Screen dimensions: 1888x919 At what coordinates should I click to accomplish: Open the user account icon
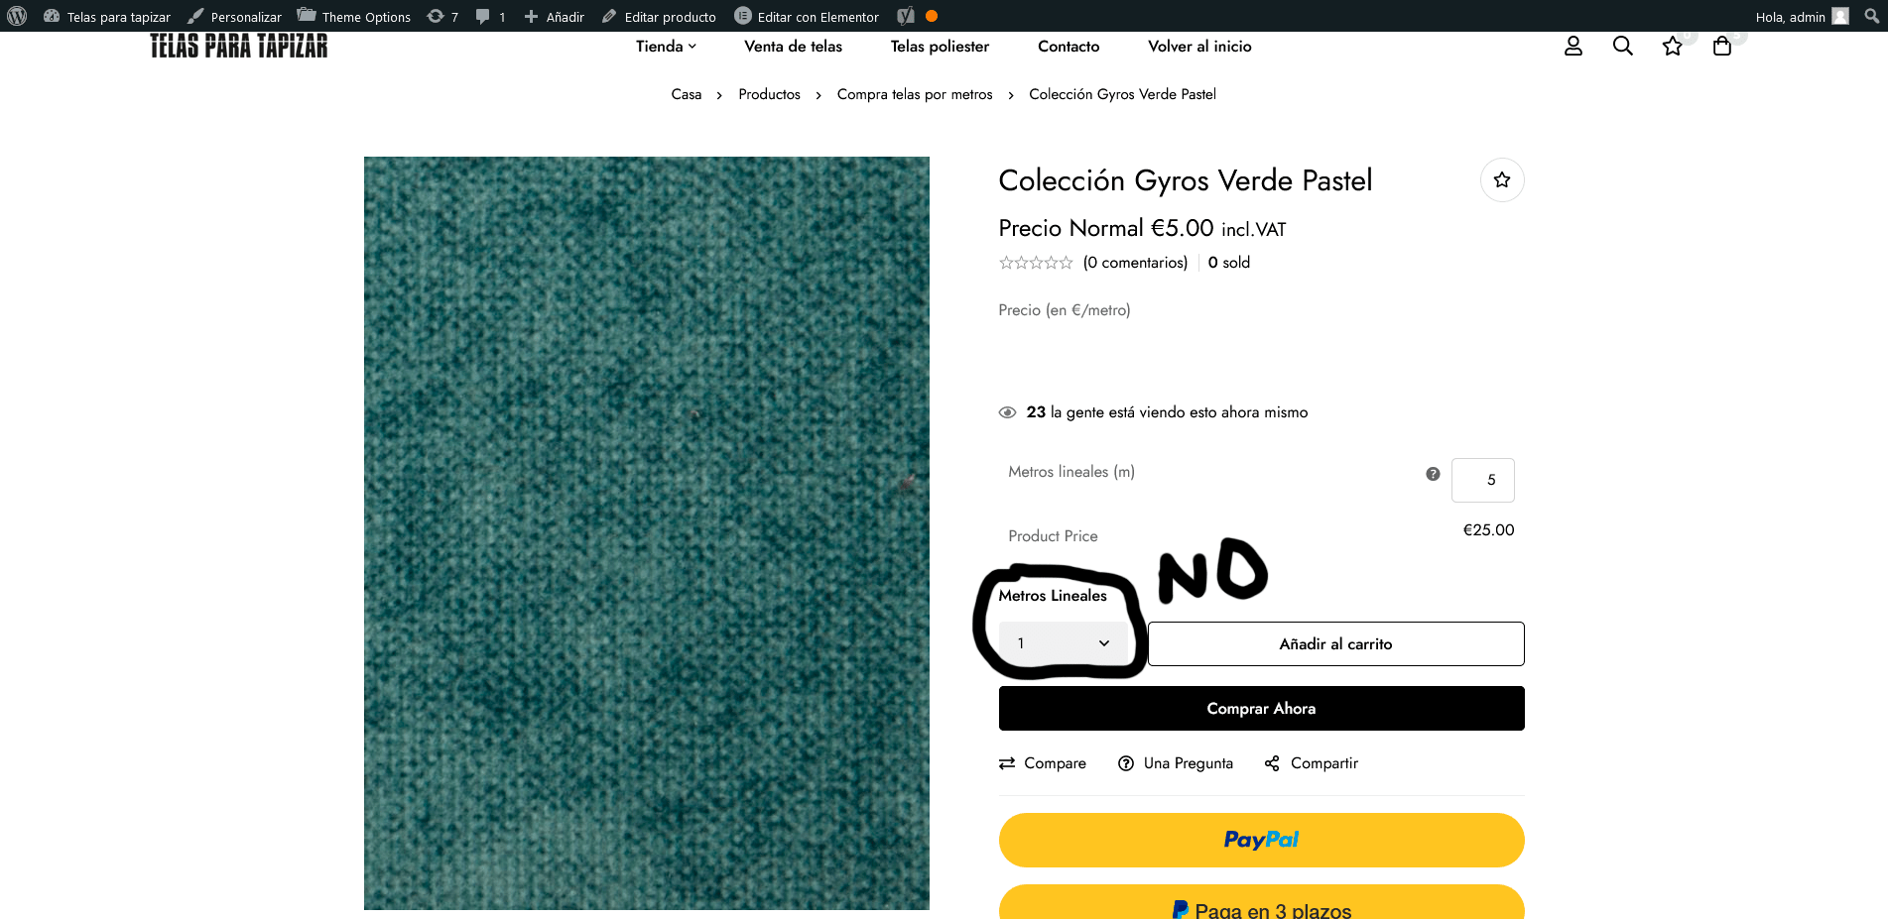(x=1573, y=47)
